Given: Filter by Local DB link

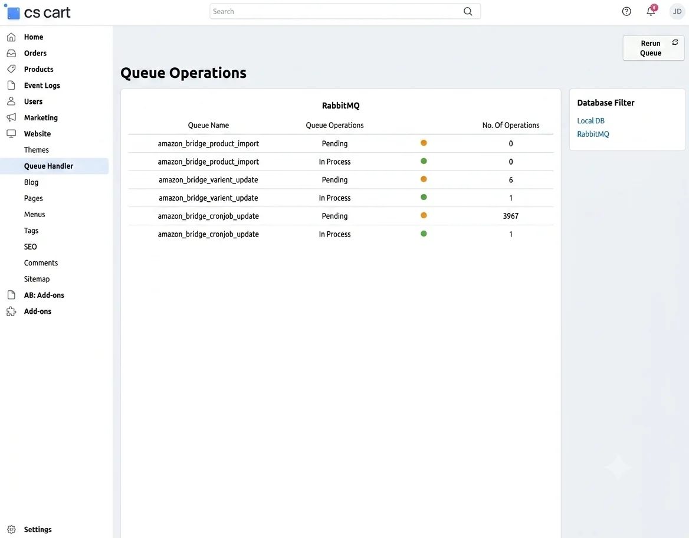Looking at the screenshot, I should (x=590, y=120).
